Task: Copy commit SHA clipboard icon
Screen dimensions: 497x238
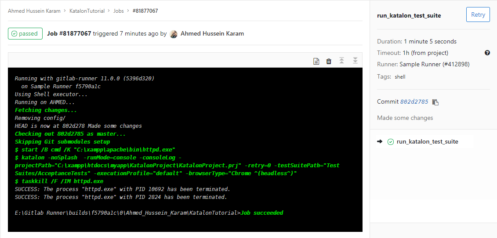Action: (435, 102)
